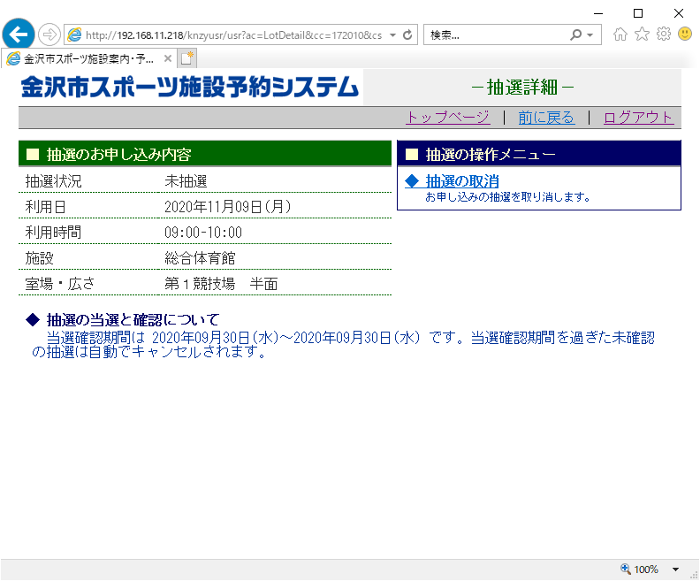Expand the zoom level dropdown arrow
The width and height of the screenshot is (700, 581).
pos(675,570)
